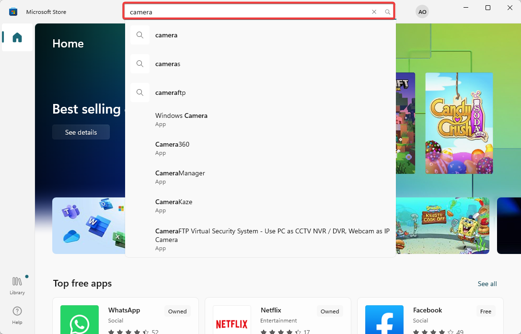Choose the CameraKaze app result

261,206
